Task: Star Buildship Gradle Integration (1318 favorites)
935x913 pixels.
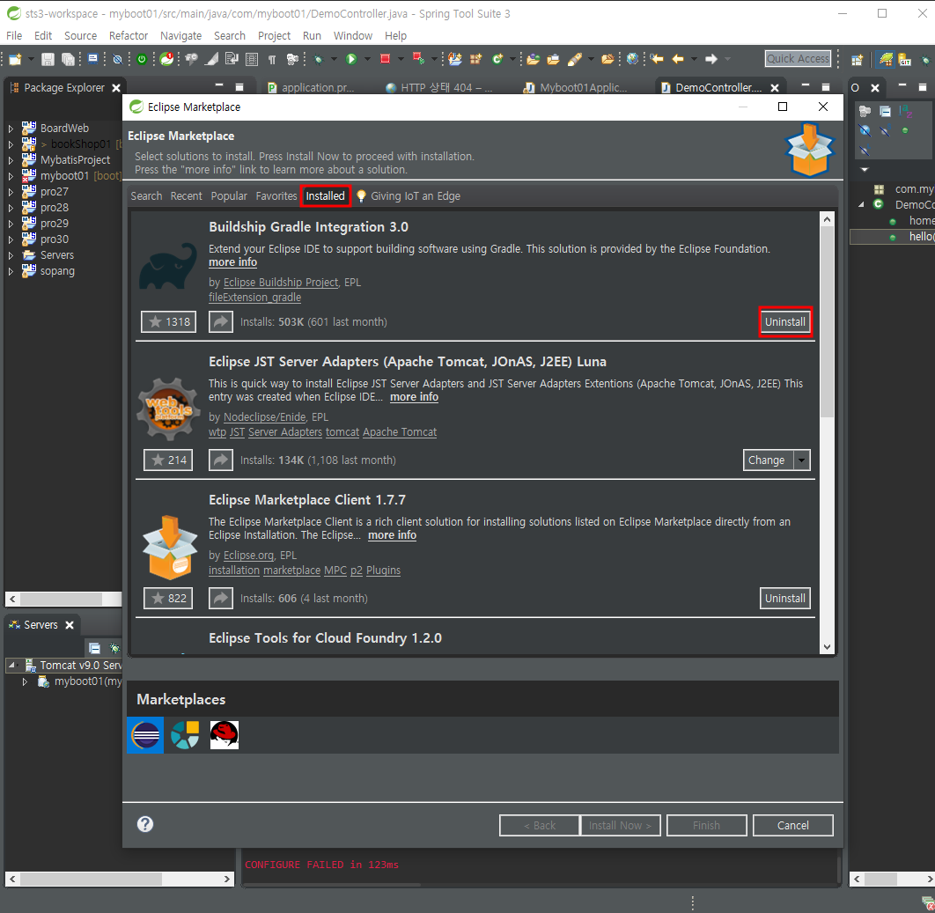Action: [169, 322]
